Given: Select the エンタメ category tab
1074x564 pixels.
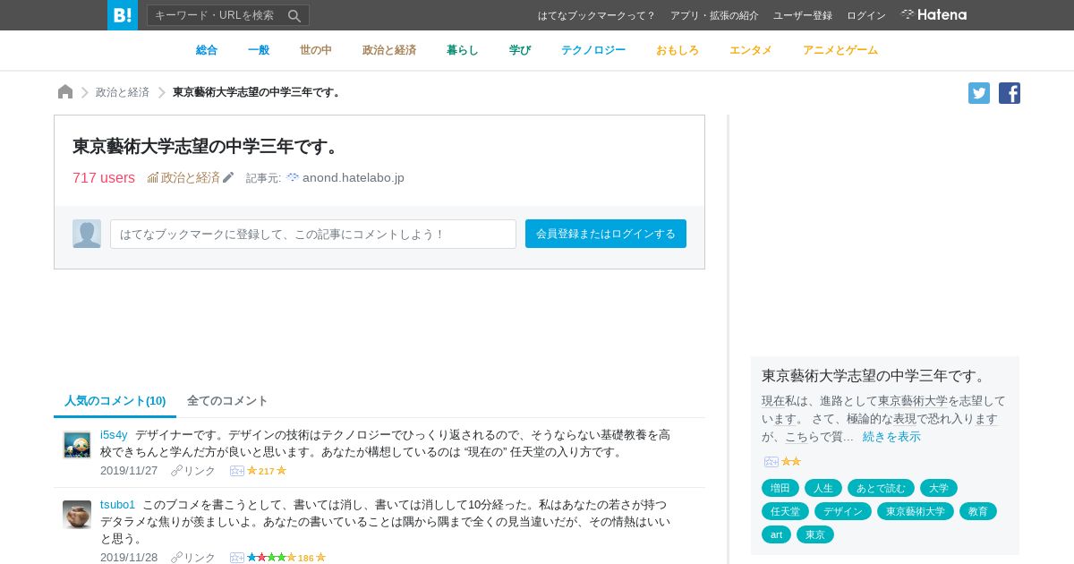Looking at the screenshot, I should coord(751,50).
